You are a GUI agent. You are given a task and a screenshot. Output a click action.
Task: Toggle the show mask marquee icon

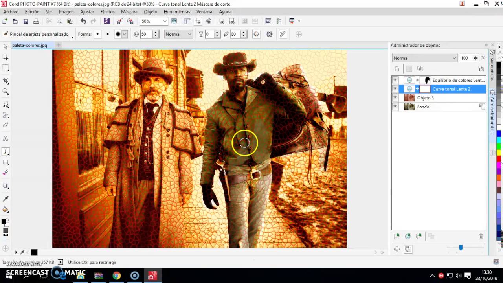coord(221,21)
